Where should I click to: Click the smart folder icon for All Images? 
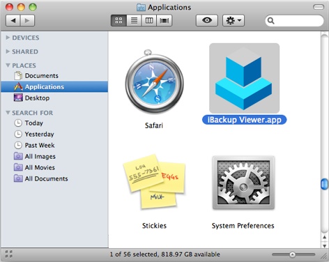click(x=18, y=156)
